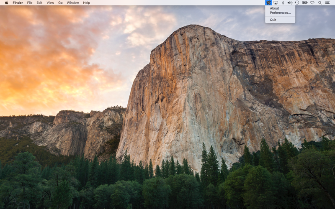Open the Help menu
The width and height of the screenshot is (335, 209).
tap(87, 3)
